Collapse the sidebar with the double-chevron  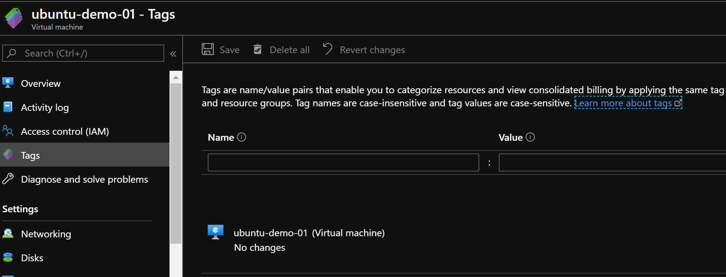(x=173, y=54)
